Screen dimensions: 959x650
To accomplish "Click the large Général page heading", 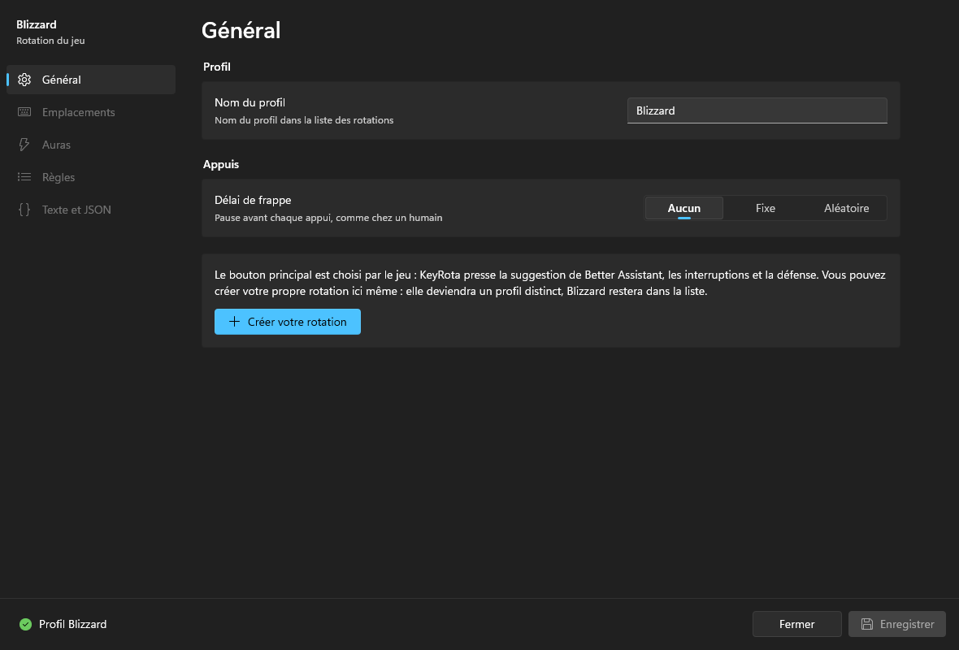I will coord(241,30).
